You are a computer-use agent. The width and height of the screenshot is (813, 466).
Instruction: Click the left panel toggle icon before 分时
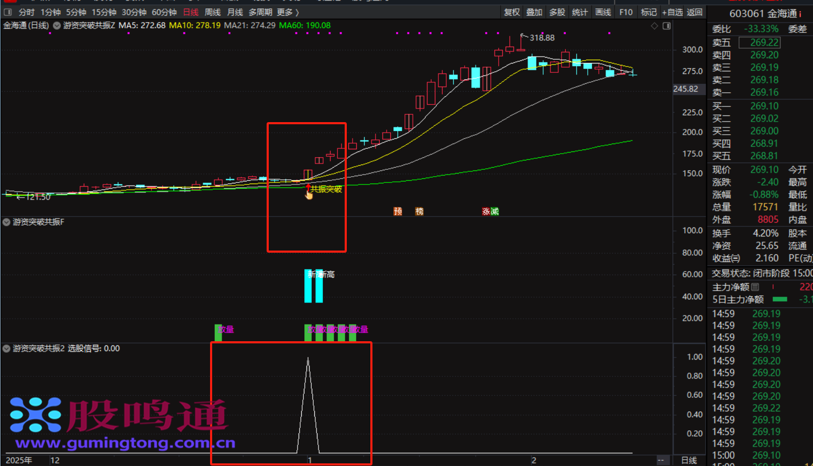point(8,12)
